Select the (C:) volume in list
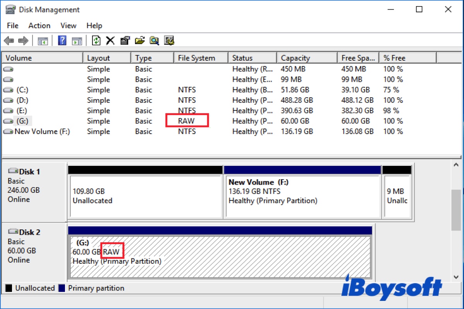Screen dimensions: 464x309 point(22,90)
